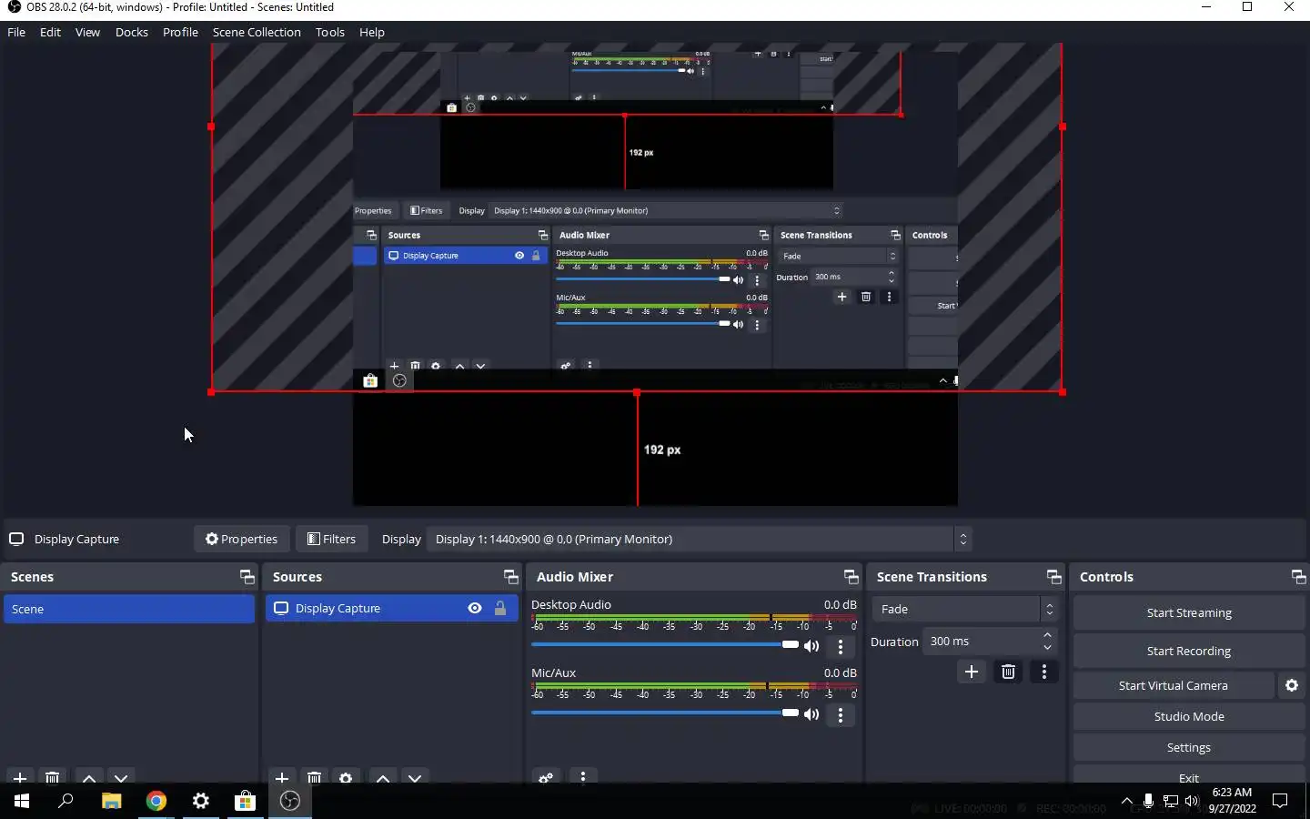Move source down arrow in Sources

[415, 777]
